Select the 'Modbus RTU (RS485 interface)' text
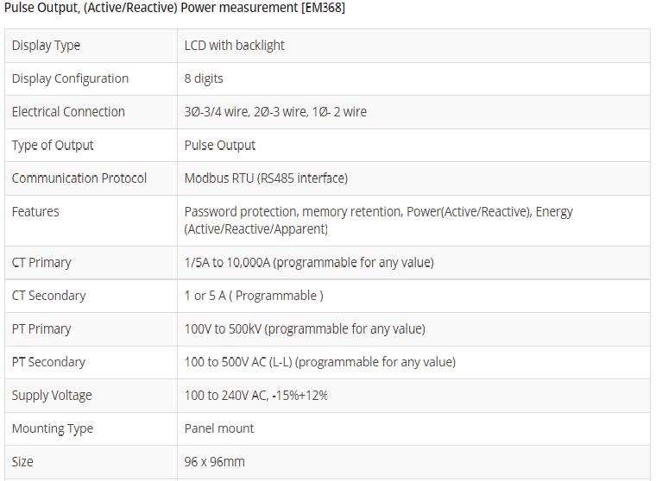 pyautogui.click(x=266, y=178)
